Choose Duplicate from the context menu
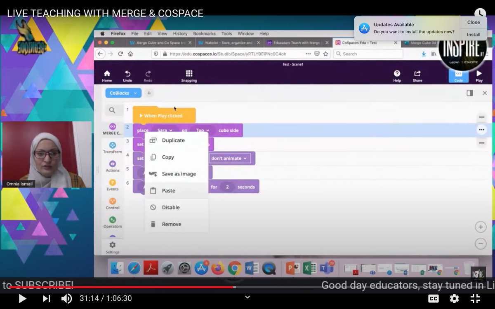 click(x=177, y=140)
